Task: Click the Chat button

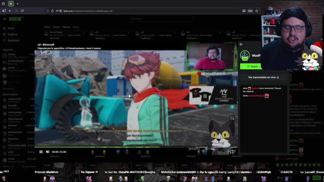Action: tap(317, 178)
